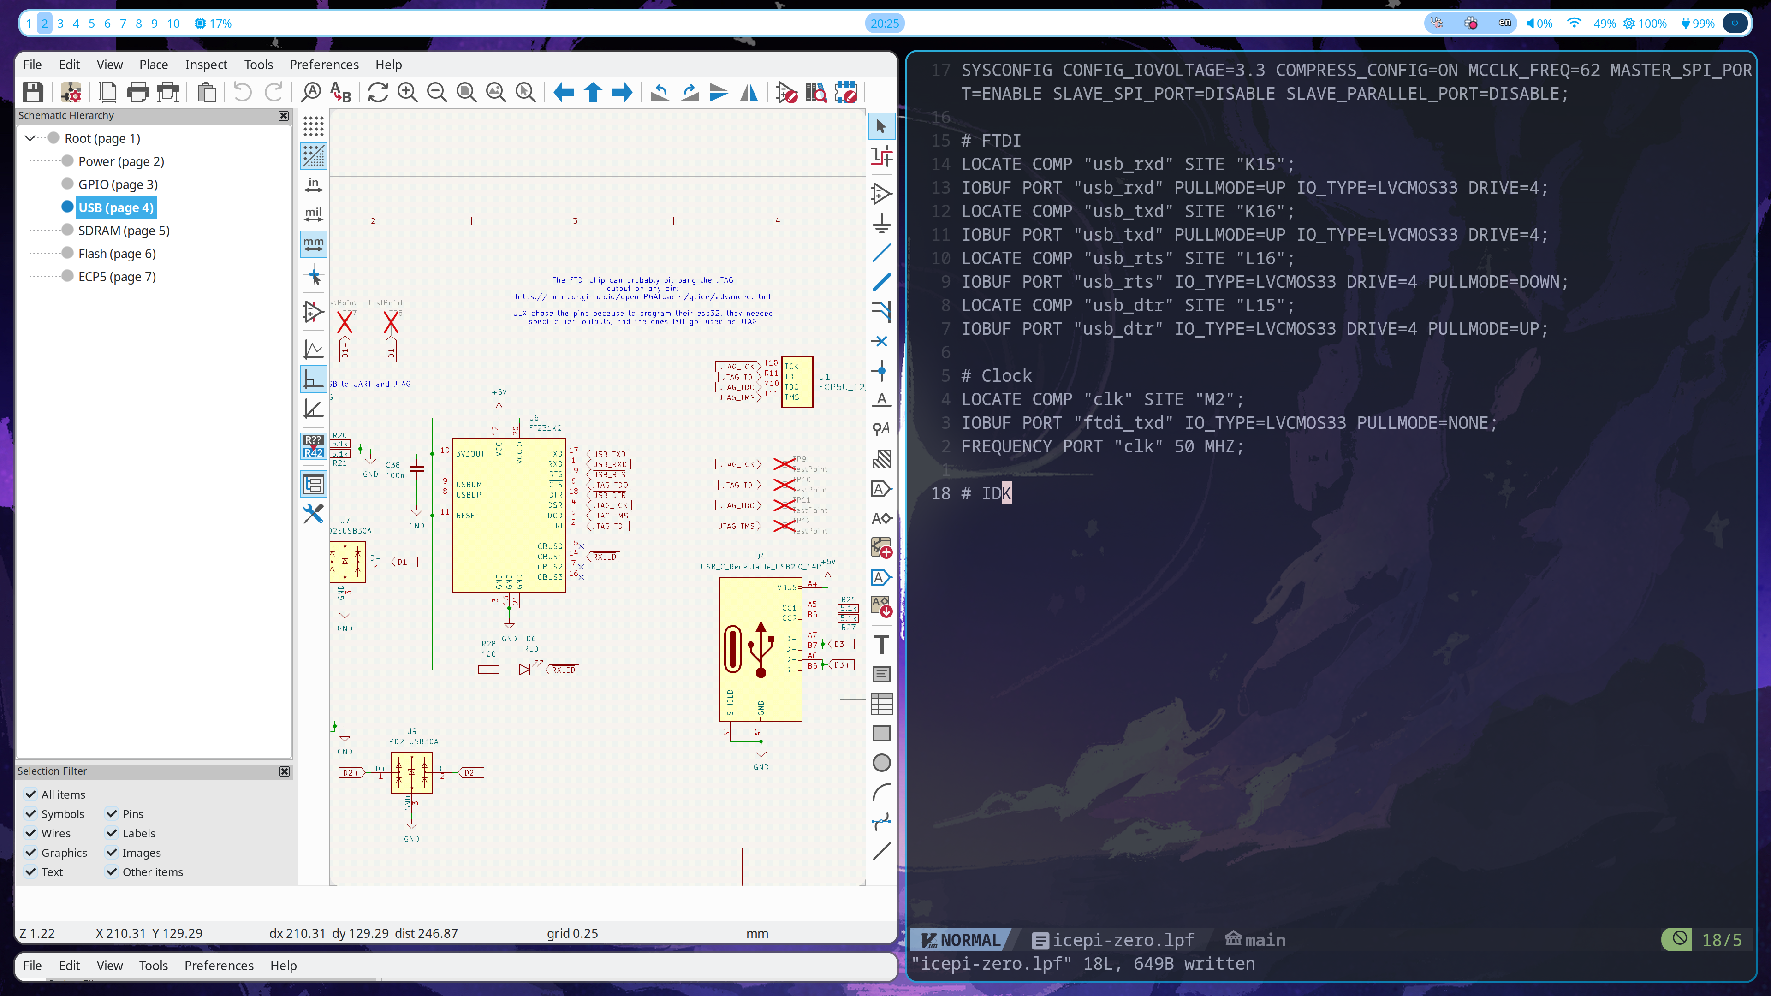Zoom to fit the page
The width and height of the screenshot is (1771, 996).
(x=467, y=92)
